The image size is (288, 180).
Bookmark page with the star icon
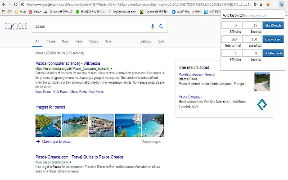(x=261, y=4)
